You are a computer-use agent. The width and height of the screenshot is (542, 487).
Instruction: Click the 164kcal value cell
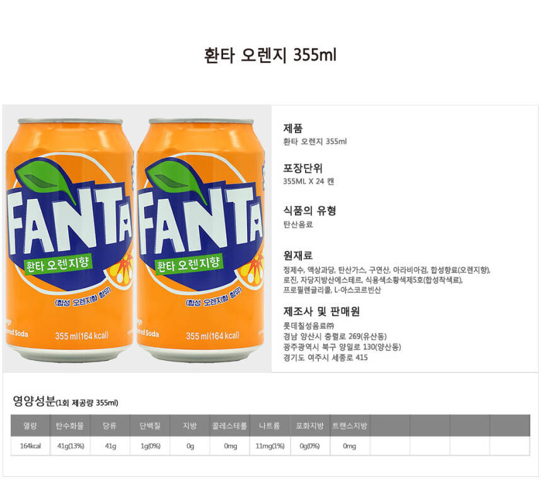[x=30, y=446]
